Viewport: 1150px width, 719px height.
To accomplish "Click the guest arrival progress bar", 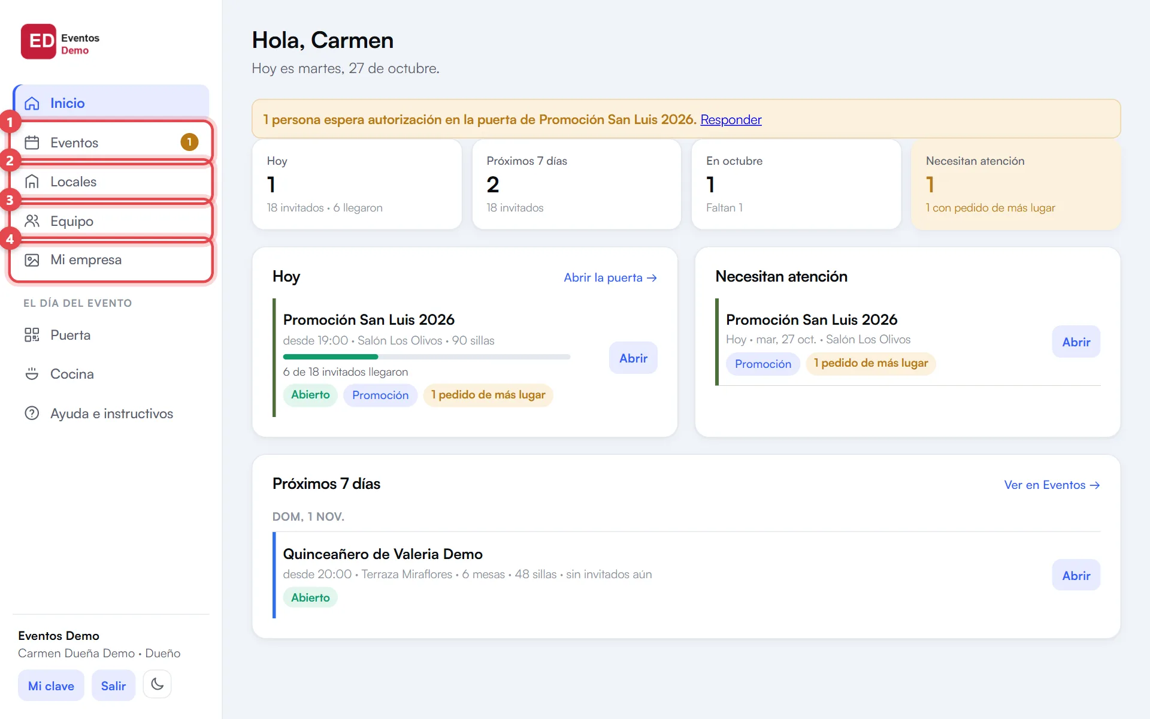I will pyautogui.click(x=426, y=357).
